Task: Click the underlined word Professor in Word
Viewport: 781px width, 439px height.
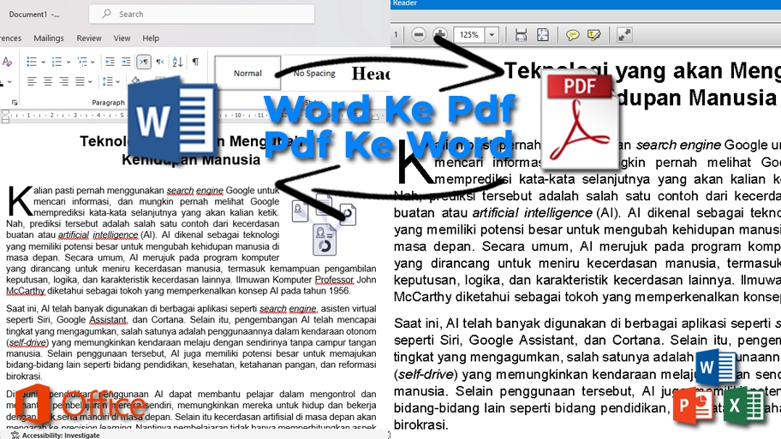Action: tap(334, 280)
